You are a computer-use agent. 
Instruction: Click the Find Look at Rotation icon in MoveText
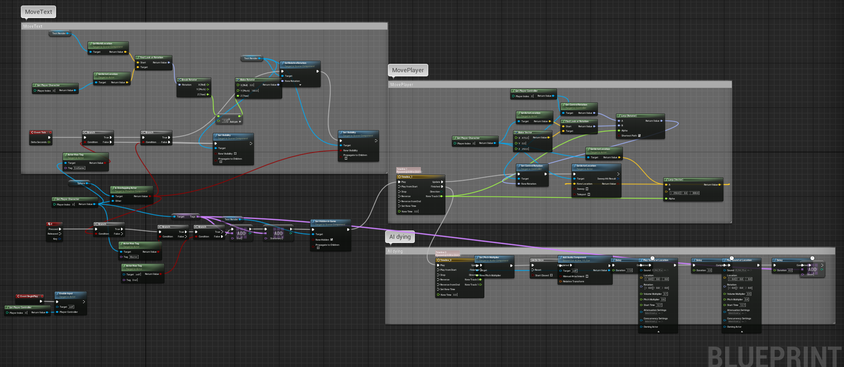138,58
